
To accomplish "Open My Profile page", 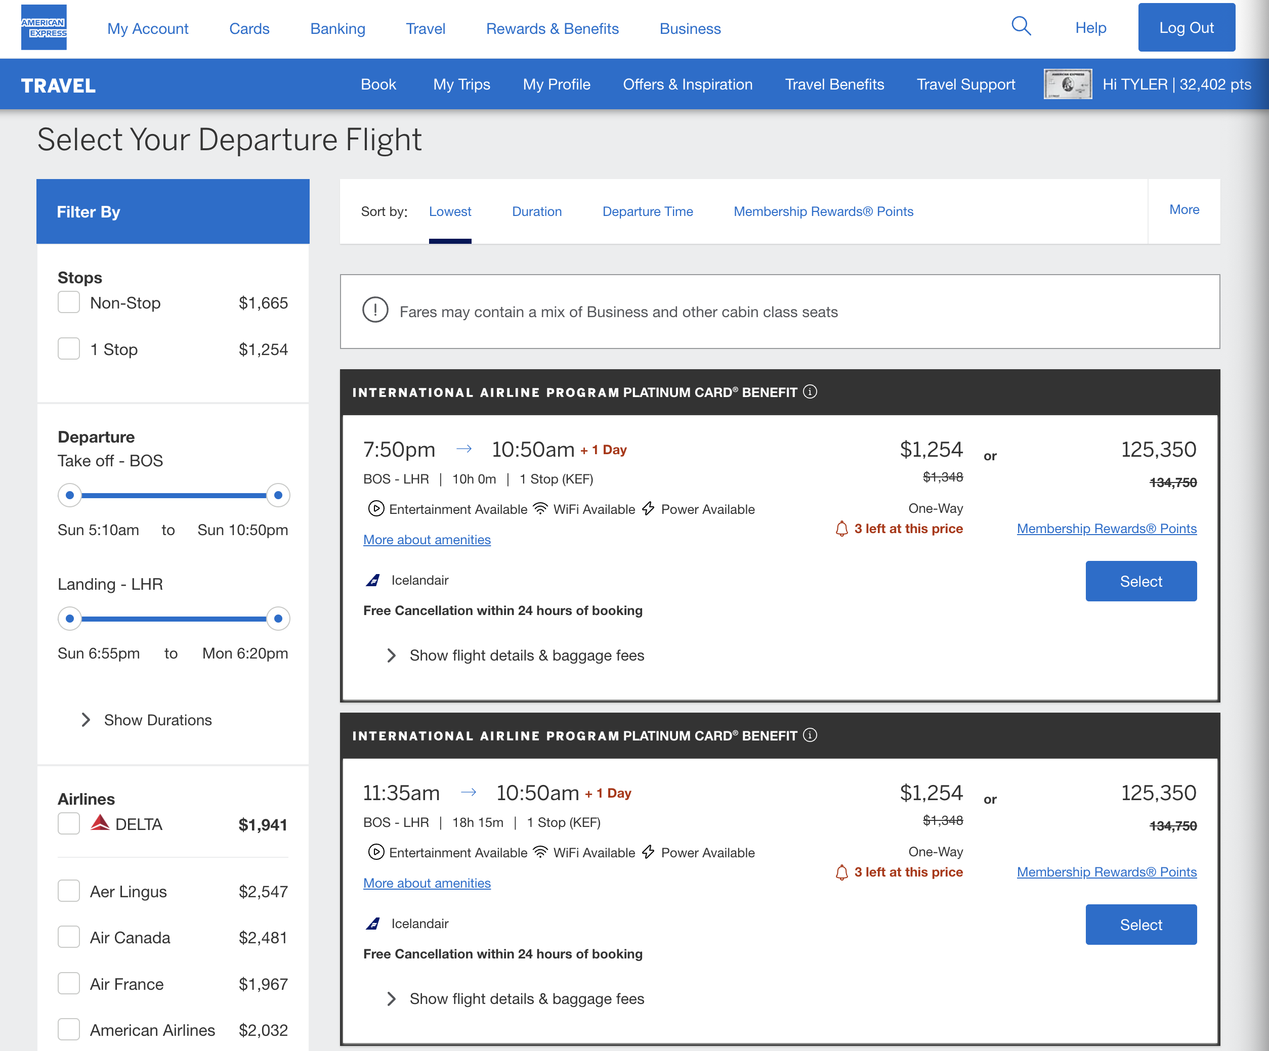I will (x=557, y=84).
